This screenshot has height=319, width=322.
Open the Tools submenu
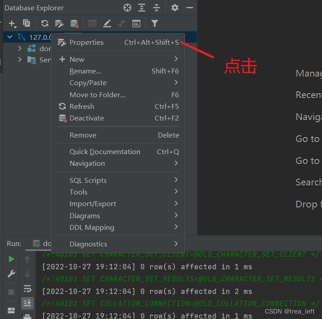[x=118, y=192]
